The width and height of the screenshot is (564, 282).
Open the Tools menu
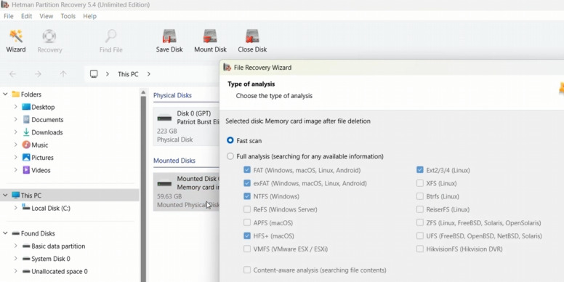pos(68,16)
